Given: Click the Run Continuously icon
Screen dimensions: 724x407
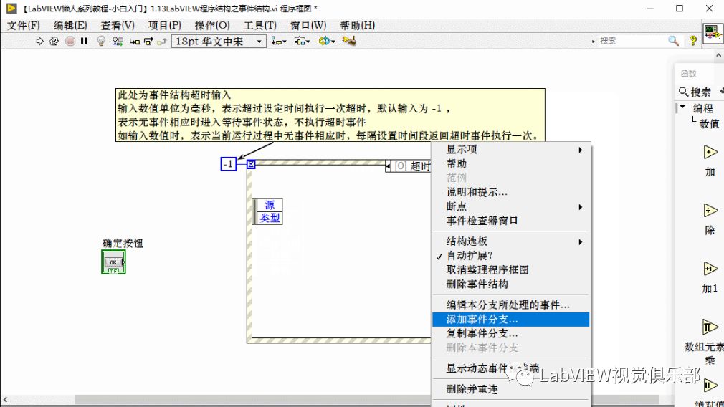Looking at the screenshot, I should coord(54,42).
